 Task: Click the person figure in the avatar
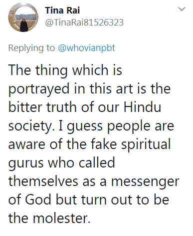pyautogui.click(x=24, y=25)
